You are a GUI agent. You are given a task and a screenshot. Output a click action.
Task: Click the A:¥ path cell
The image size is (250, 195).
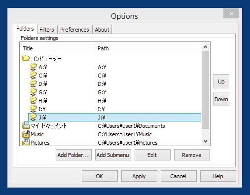pyautogui.click(x=102, y=67)
